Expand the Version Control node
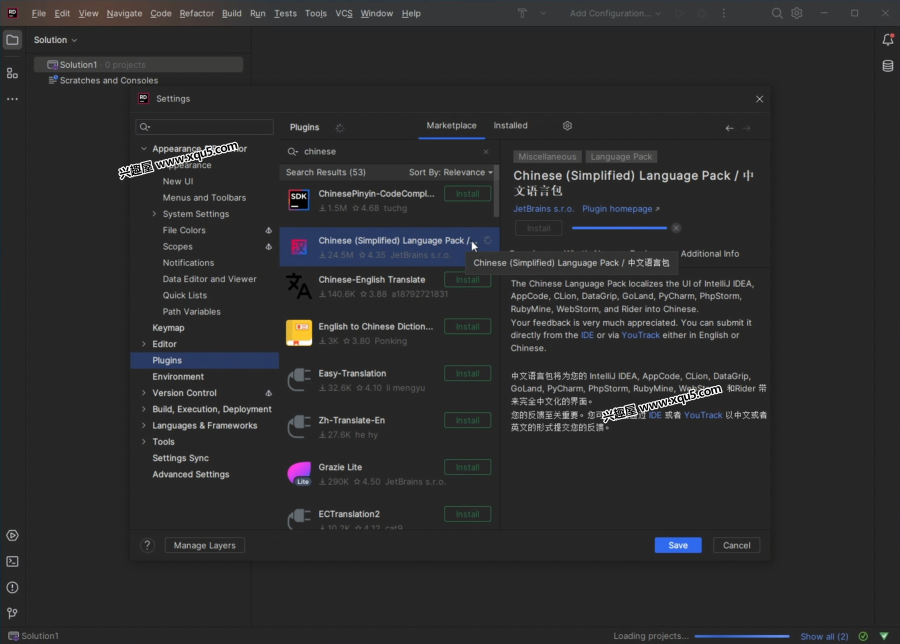The image size is (900, 644). (x=144, y=393)
